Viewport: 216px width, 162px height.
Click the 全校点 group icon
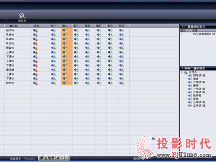[186, 72]
